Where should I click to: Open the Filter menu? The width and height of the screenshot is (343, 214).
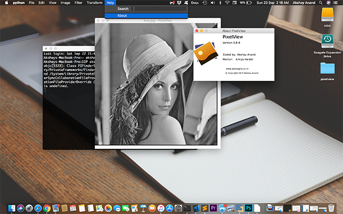tap(78, 3)
